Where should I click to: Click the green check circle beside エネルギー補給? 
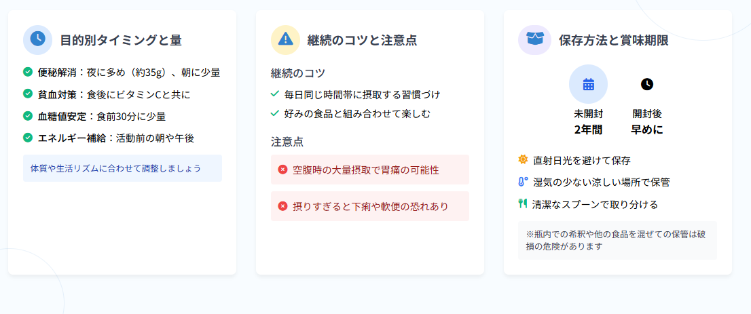point(28,138)
